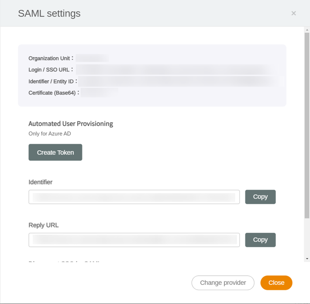This screenshot has width=310, height=304.
Task: Copy the Reply URL value
Action: tap(260, 240)
